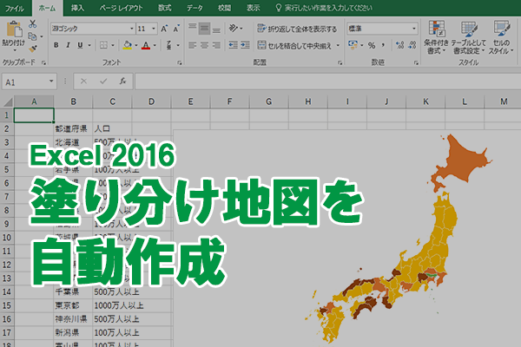The image size is (521, 347).
Task: Click the 実行したい作業を入力してください search box
Action: [x=324, y=8]
